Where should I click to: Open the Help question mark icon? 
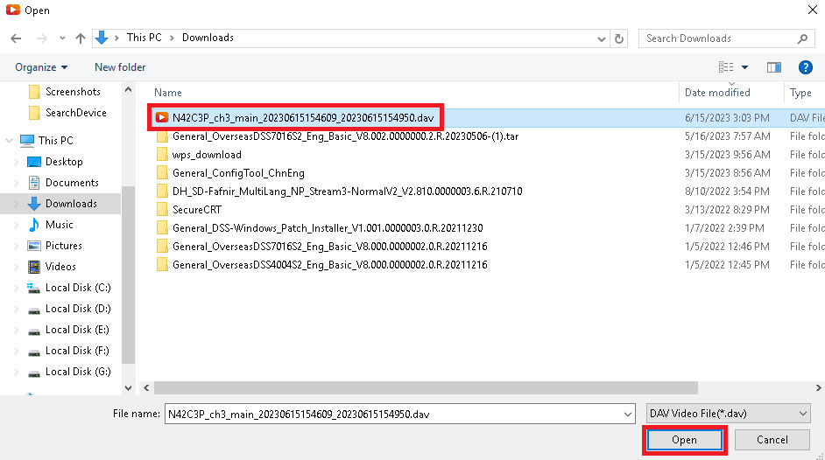pos(805,67)
